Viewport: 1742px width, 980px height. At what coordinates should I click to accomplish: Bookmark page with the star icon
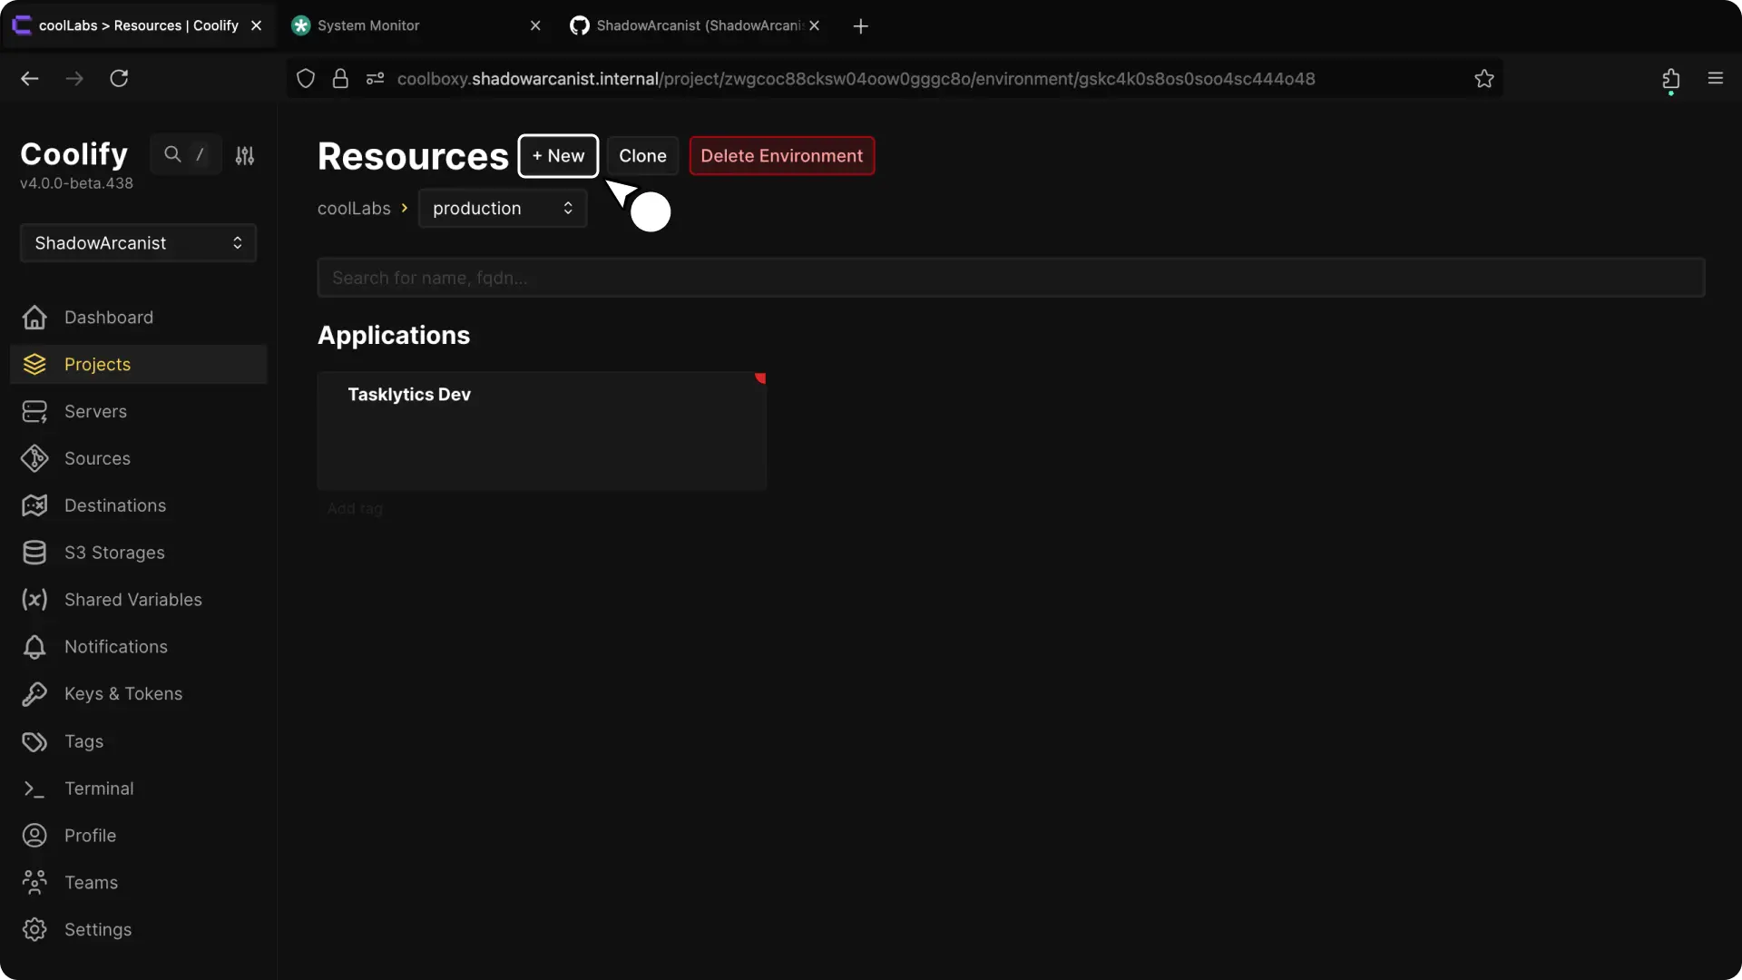(1484, 79)
